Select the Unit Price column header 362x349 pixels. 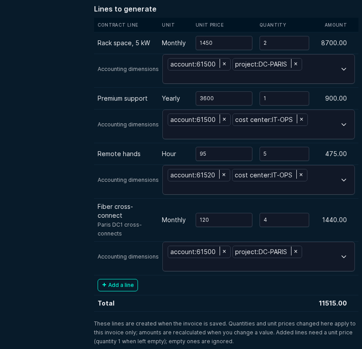pos(210,25)
